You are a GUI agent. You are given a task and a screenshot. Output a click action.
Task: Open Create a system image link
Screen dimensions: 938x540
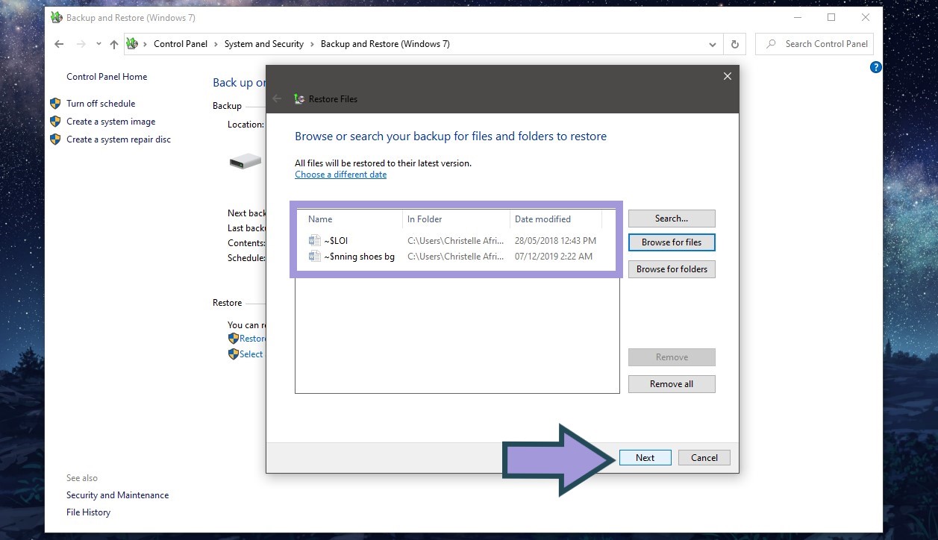pos(110,122)
